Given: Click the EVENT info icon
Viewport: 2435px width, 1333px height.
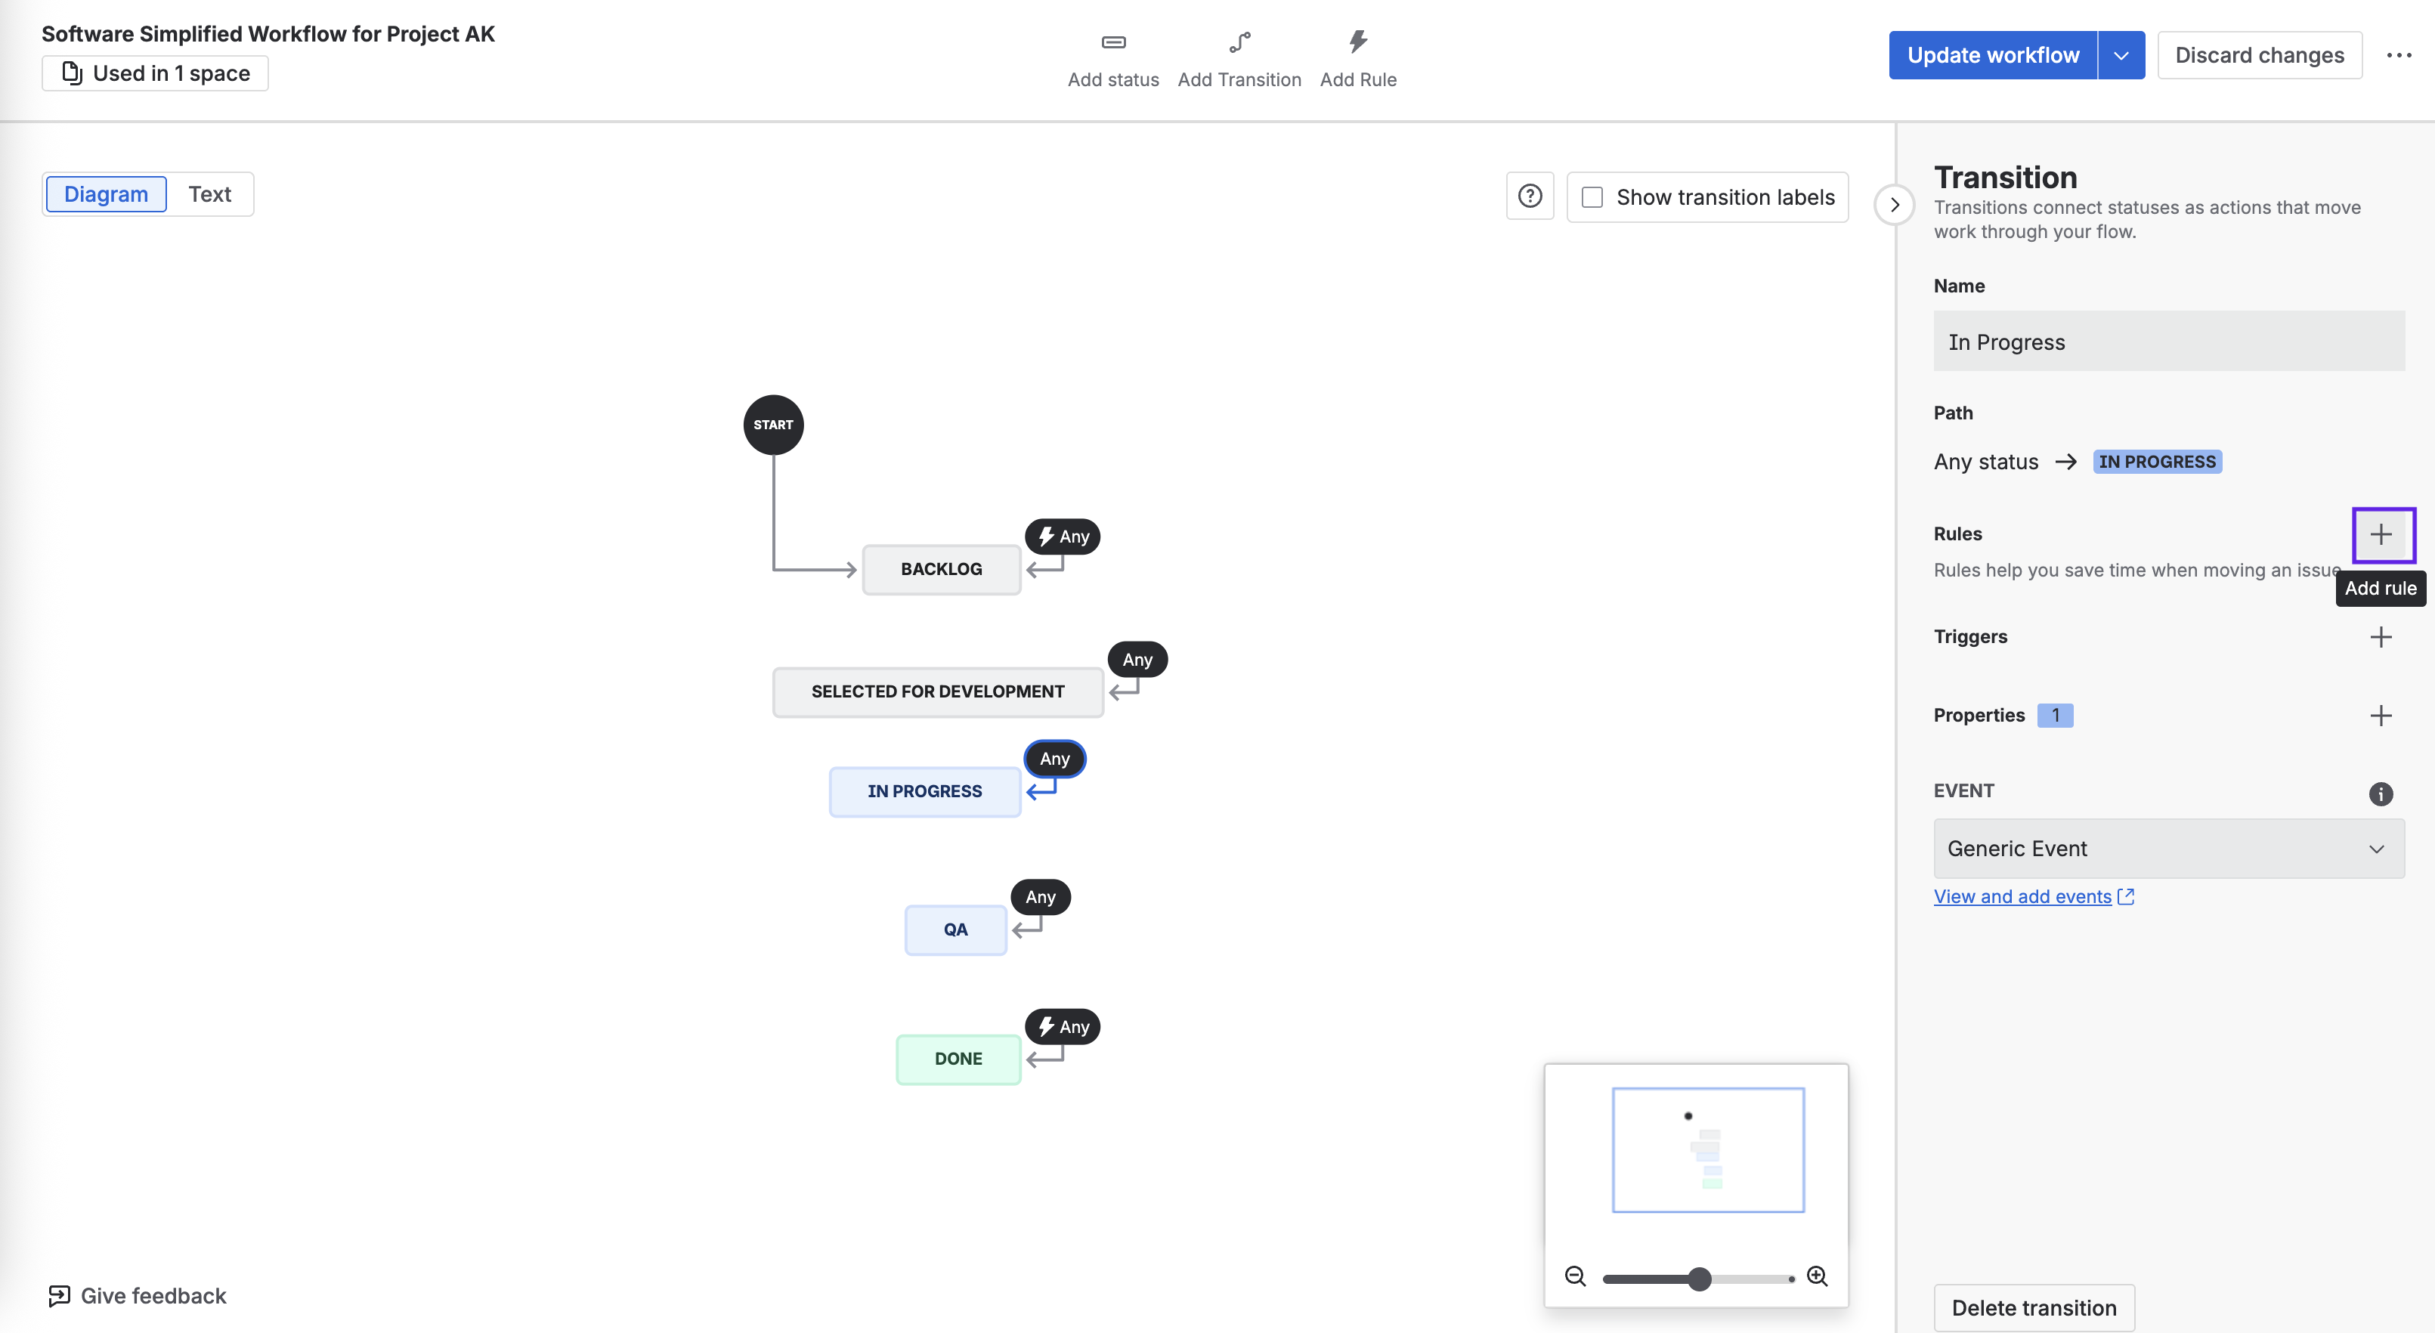Looking at the screenshot, I should [2380, 793].
